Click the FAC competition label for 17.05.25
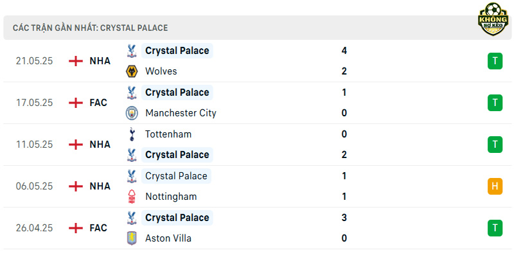514x257 pixels. [98, 103]
